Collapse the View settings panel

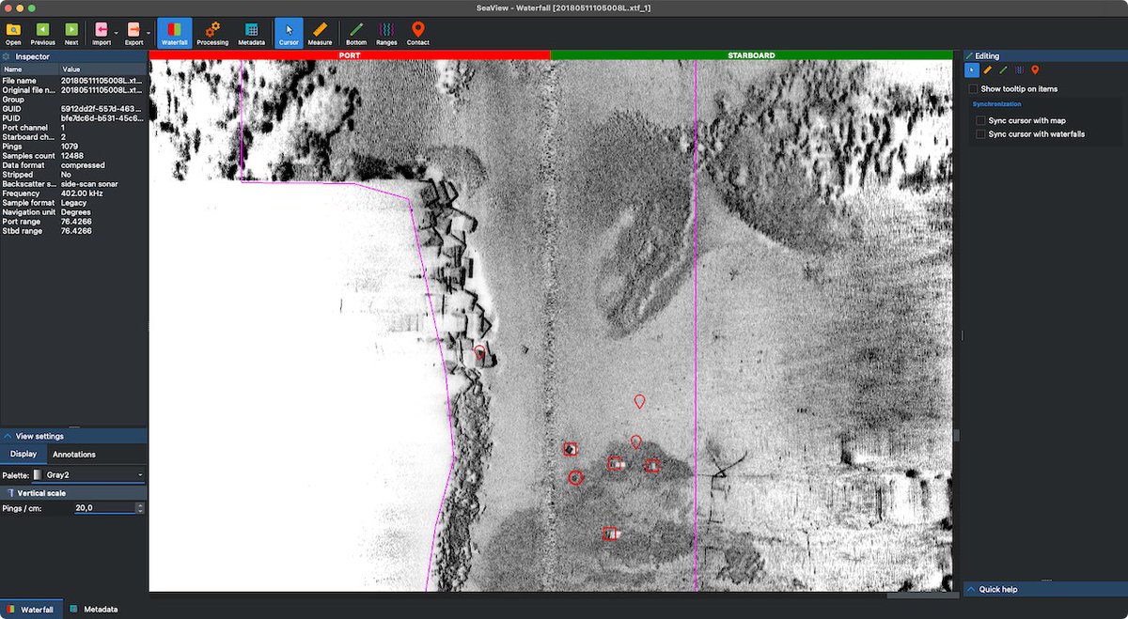[7, 435]
